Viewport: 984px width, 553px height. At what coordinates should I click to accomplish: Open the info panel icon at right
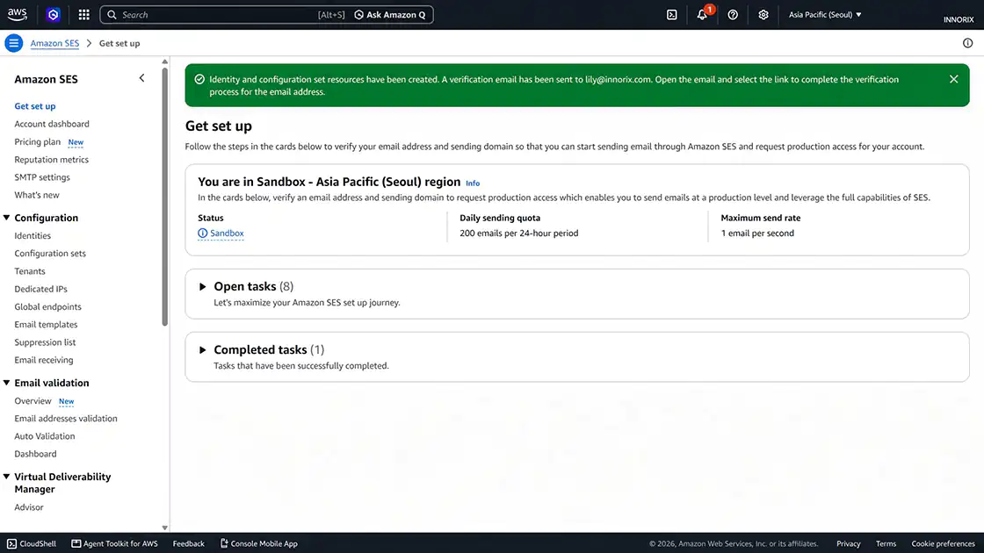point(967,43)
